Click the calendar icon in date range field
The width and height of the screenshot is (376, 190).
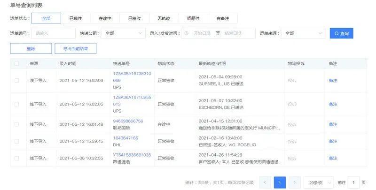(186, 33)
